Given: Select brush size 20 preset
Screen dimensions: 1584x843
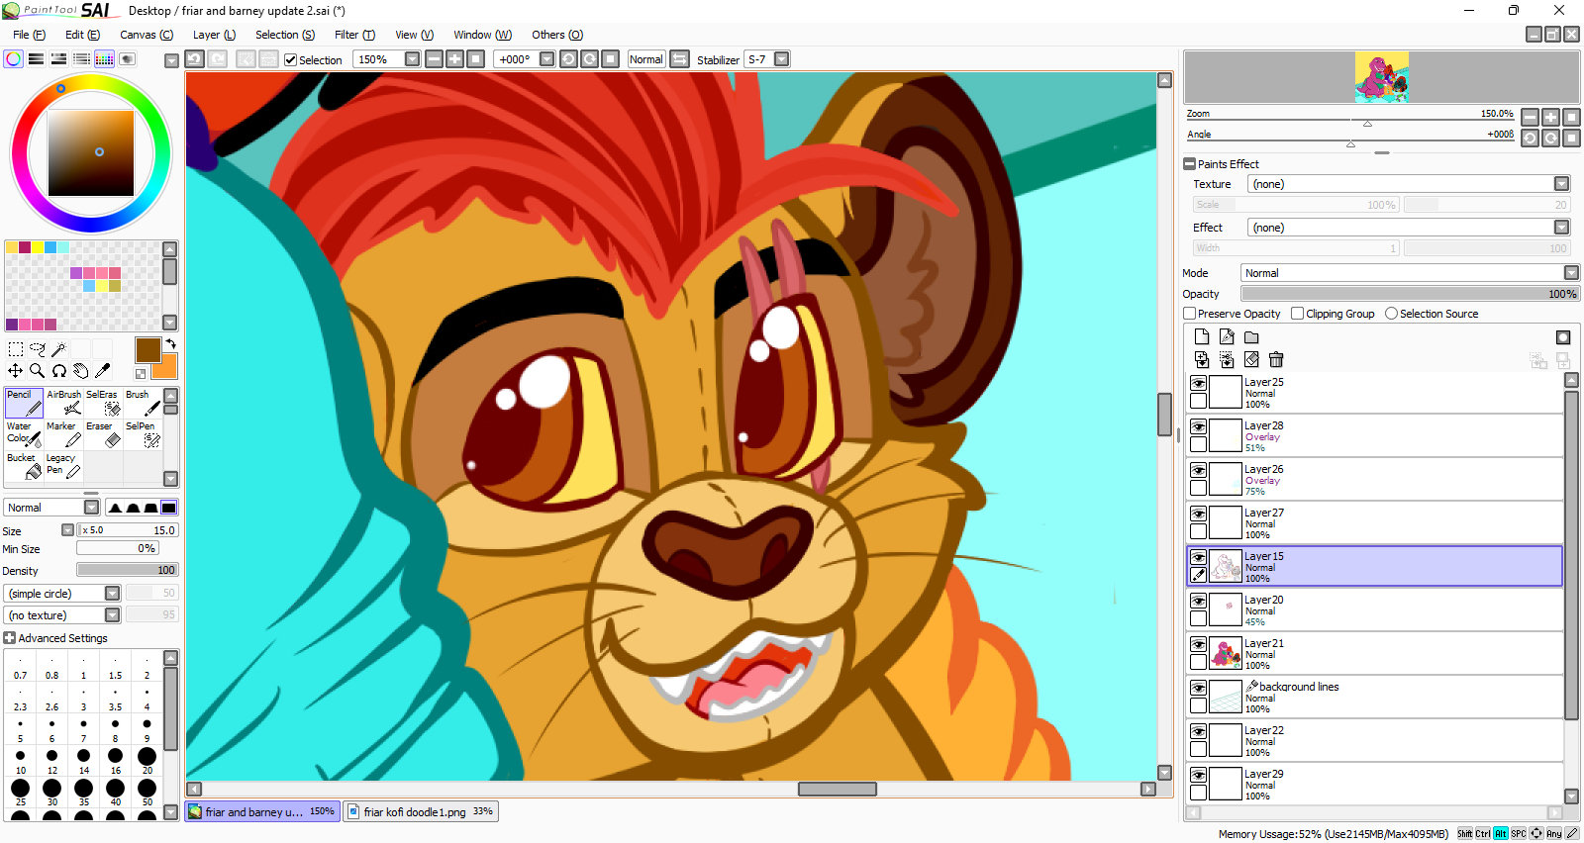Looking at the screenshot, I should pos(147,758).
